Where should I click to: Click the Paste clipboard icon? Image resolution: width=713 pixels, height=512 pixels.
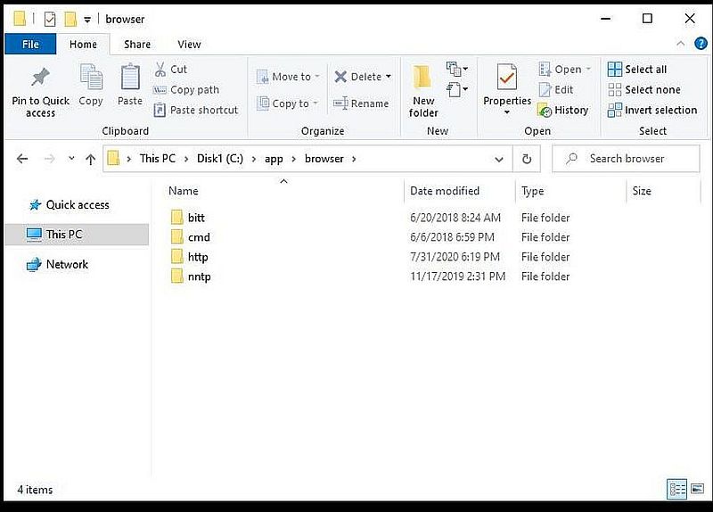(x=130, y=77)
